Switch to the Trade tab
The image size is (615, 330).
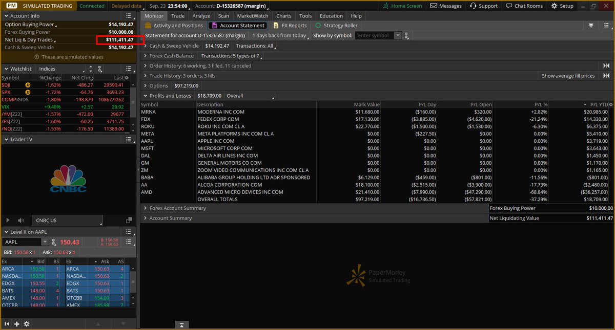pyautogui.click(x=178, y=16)
